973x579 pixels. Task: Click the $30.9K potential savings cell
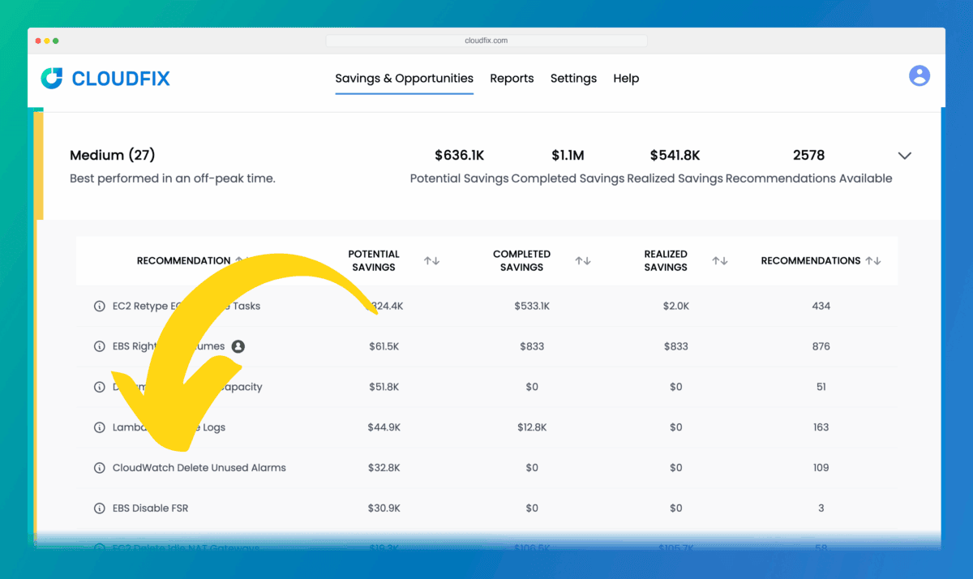click(384, 508)
